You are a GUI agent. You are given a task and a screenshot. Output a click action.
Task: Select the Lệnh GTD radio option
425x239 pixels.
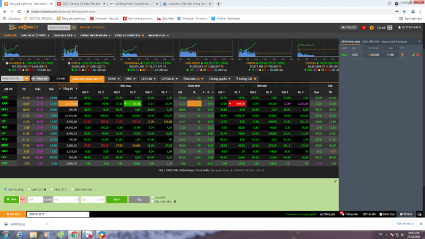[x=52, y=189]
